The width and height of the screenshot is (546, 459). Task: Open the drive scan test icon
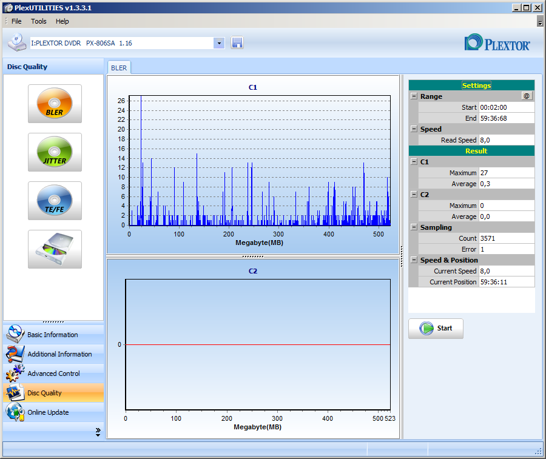(x=55, y=249)
